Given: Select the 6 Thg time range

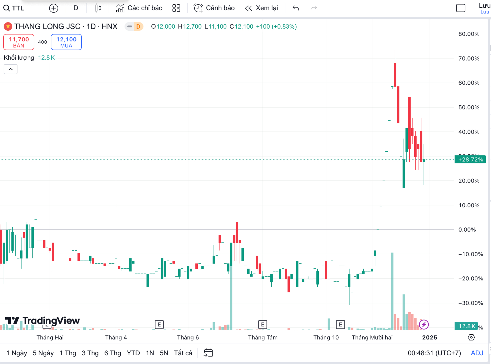Looking at the screenshot, I should [x=113, y=353].
